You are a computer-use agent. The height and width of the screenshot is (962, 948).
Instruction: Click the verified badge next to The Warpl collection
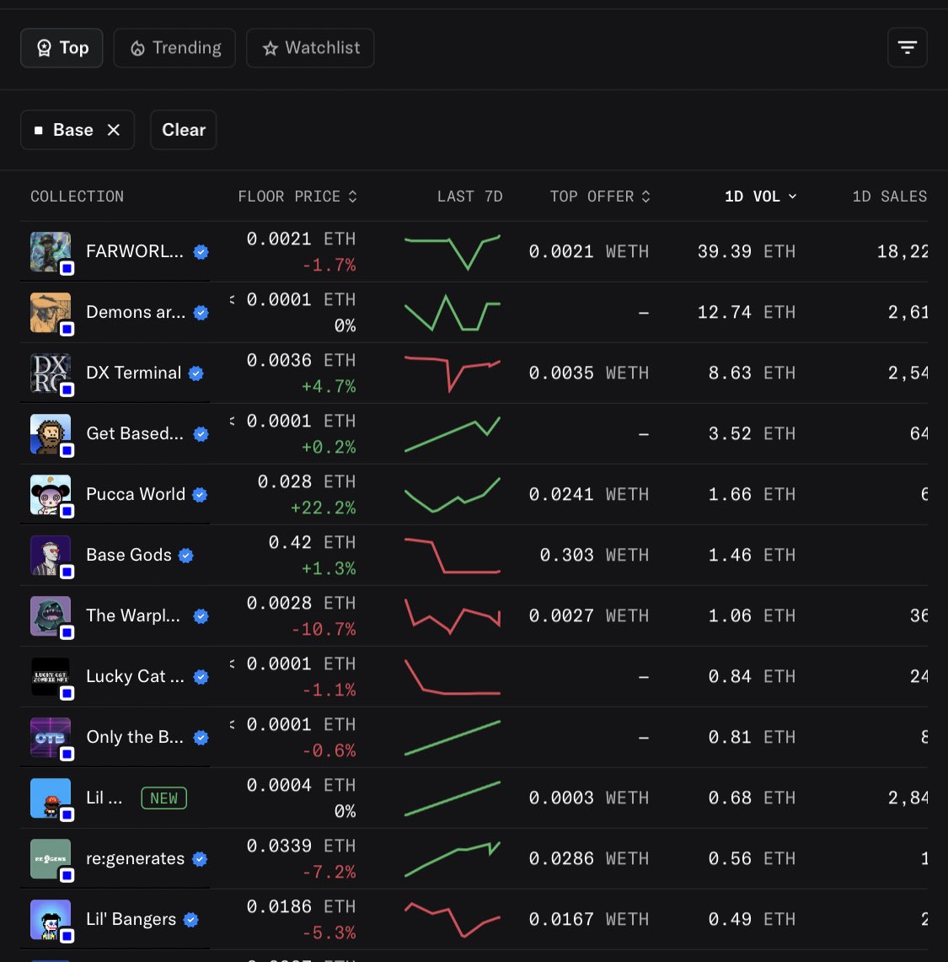[201, 615]
